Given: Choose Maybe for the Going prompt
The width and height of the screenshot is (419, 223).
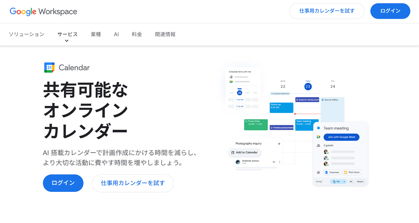Looking at the screenshot, I should click(360, 182).
